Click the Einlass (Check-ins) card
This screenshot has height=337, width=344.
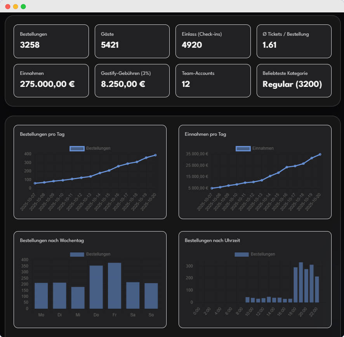[213, 41]
